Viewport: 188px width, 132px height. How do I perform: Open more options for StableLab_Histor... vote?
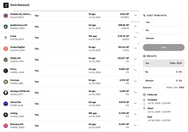point(135,15)
